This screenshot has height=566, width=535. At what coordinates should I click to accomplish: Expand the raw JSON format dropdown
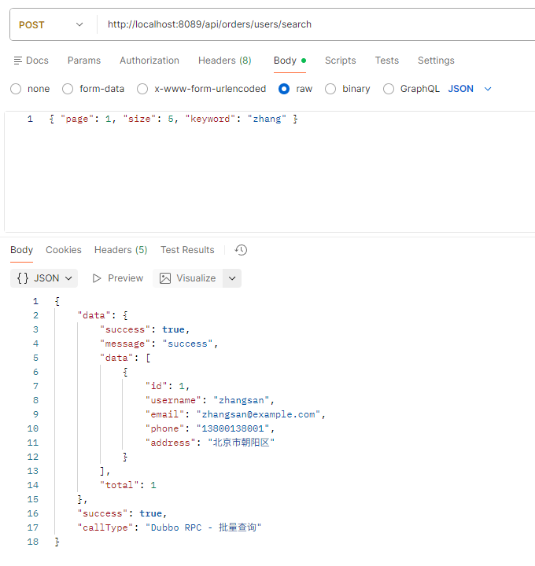pyautogui.click(x=470, y=89)
